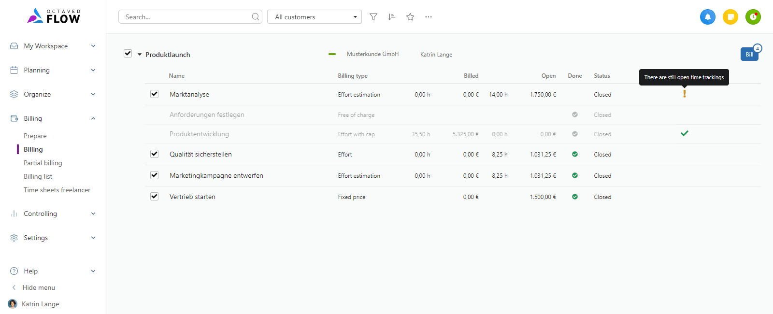Open the green time tracking icon
773x314 pixels.
coord(753,17)
